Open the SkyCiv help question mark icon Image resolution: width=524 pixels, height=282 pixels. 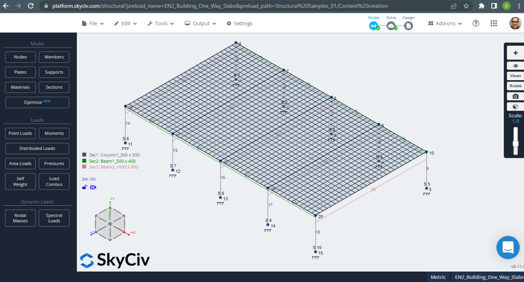[x=476, y=23]
